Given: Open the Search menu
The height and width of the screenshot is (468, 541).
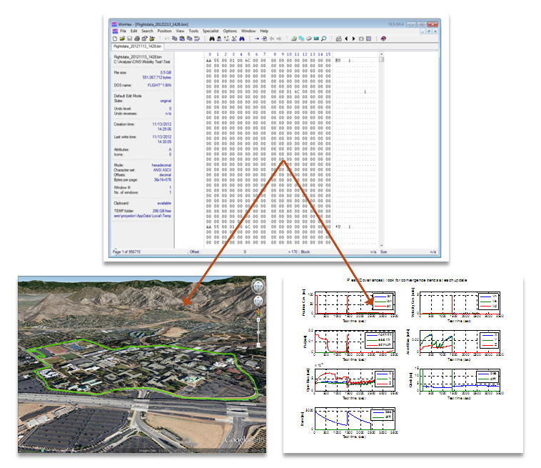Looking at the screenshot, I should (x=147, y=31).
